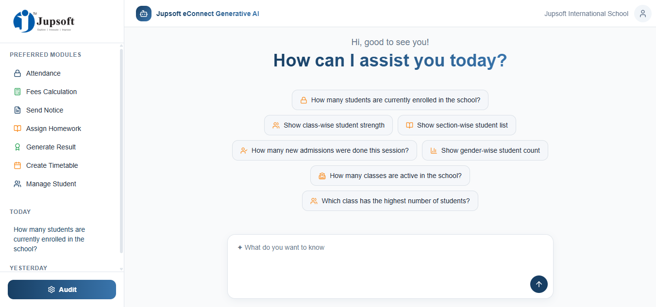Click the sidebar scroll down arrow
This screenshot has height=307, width=656.
pyautogui.click(x=121, y=269)
